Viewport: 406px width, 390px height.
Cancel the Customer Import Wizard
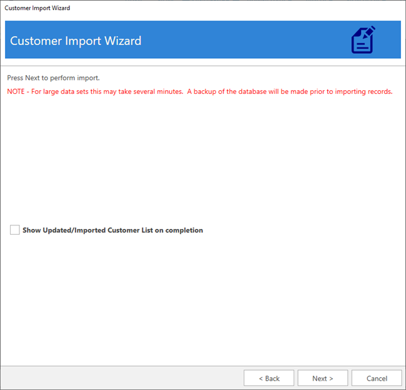point(376,378)
